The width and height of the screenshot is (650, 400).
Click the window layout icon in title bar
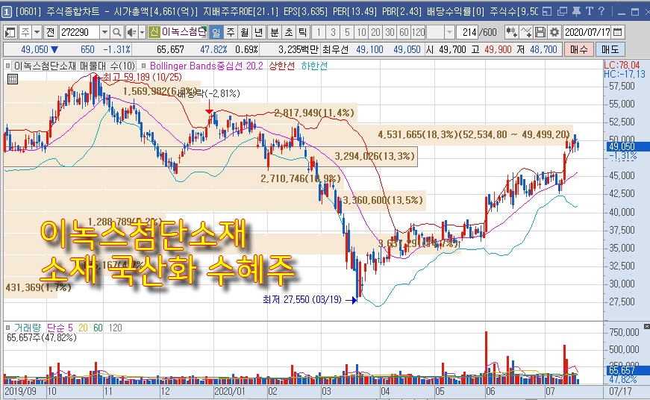547,12
